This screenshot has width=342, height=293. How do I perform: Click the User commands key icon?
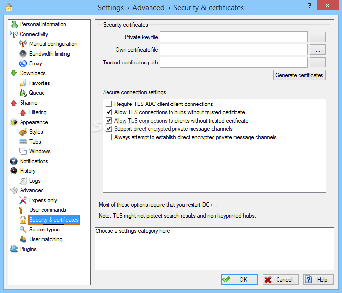point(21,210)
